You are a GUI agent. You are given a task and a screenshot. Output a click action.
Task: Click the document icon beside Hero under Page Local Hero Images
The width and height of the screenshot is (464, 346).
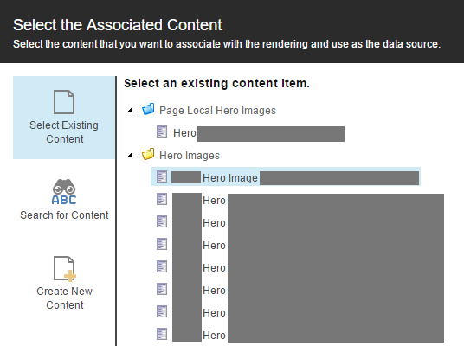pyautogui.click(x=162, y=131)
